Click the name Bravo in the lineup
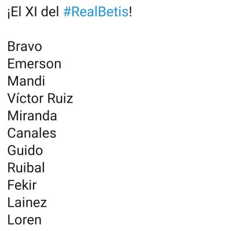 pos(25,47)
